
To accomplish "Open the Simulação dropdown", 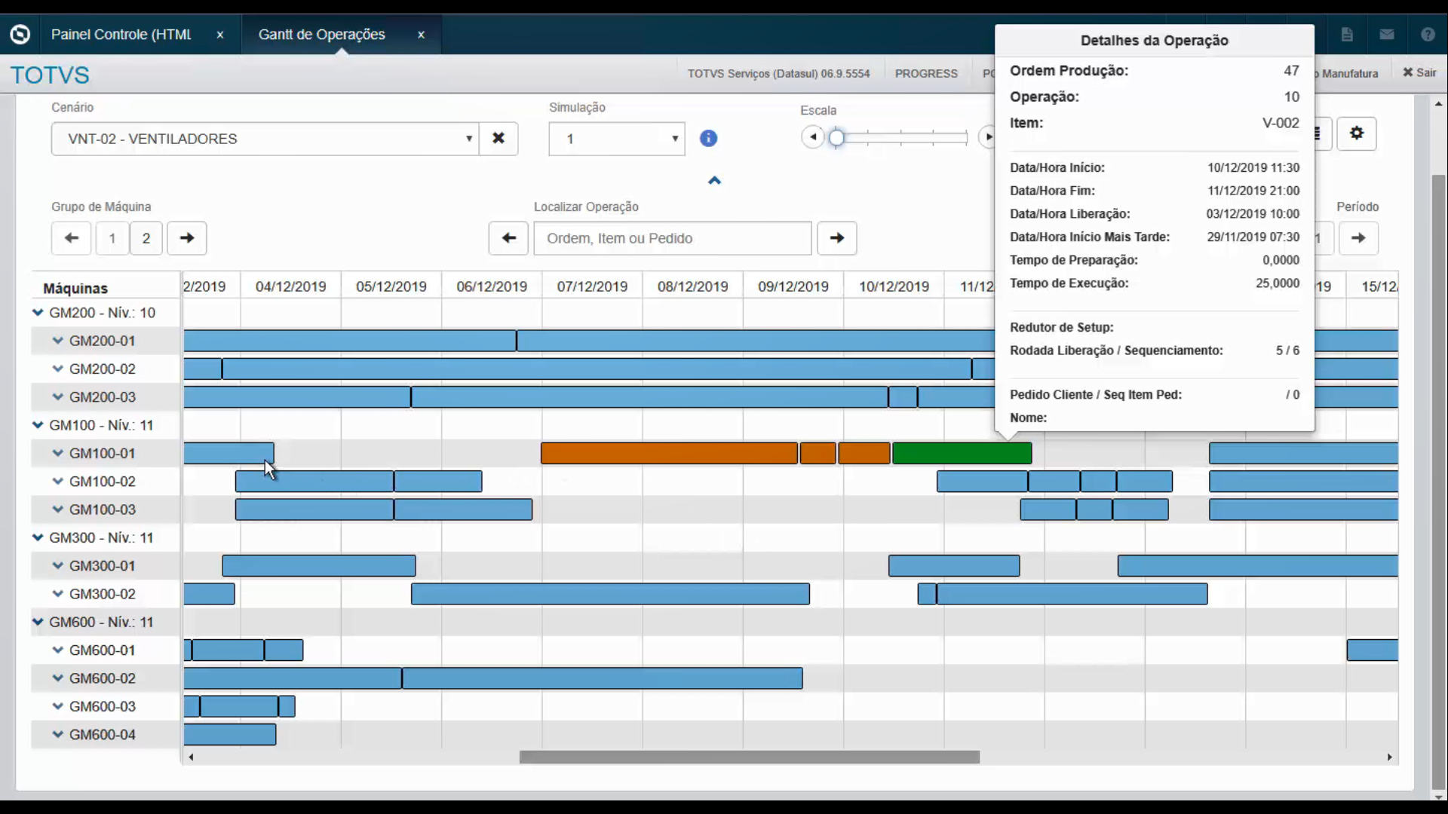I will click(616, 139).
